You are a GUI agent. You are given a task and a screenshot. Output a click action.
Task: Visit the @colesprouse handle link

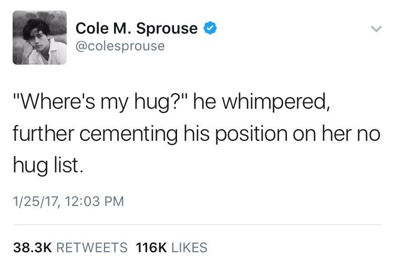pyautogui.click(x=120, y=46)
